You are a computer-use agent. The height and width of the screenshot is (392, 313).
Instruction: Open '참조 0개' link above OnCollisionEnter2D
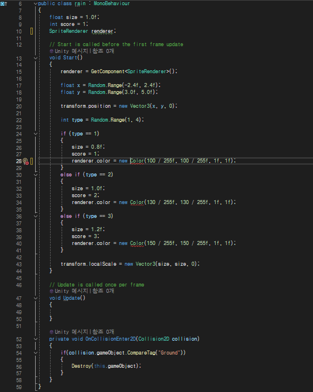click(x=103, y=332)
